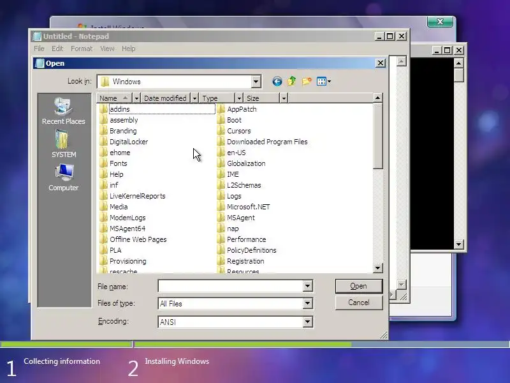Sort by the Date modified header
This screenshot has width=510, height=383.
[x=166, y=98]
